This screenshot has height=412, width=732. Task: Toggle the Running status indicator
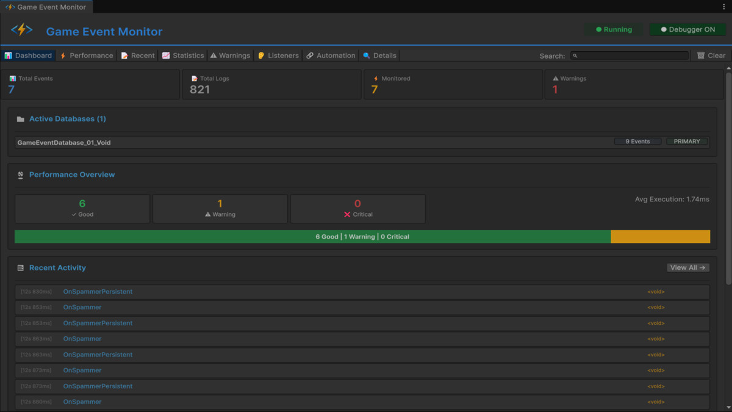click(614, 29)
